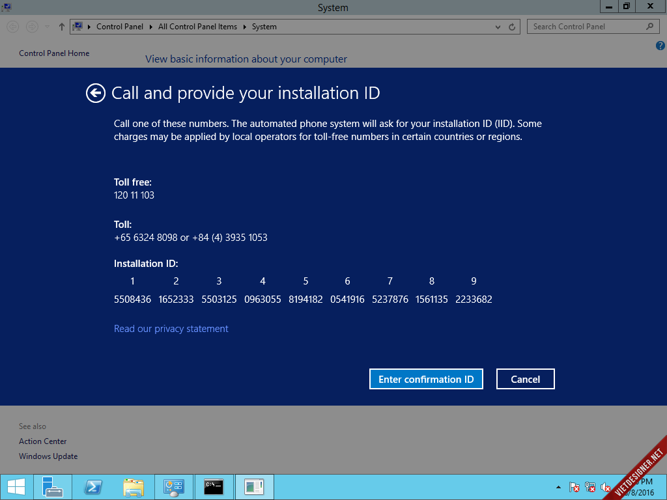Select Control Panel in breadcrumb path
667x500 pixels.
click(x=119, y=27)
